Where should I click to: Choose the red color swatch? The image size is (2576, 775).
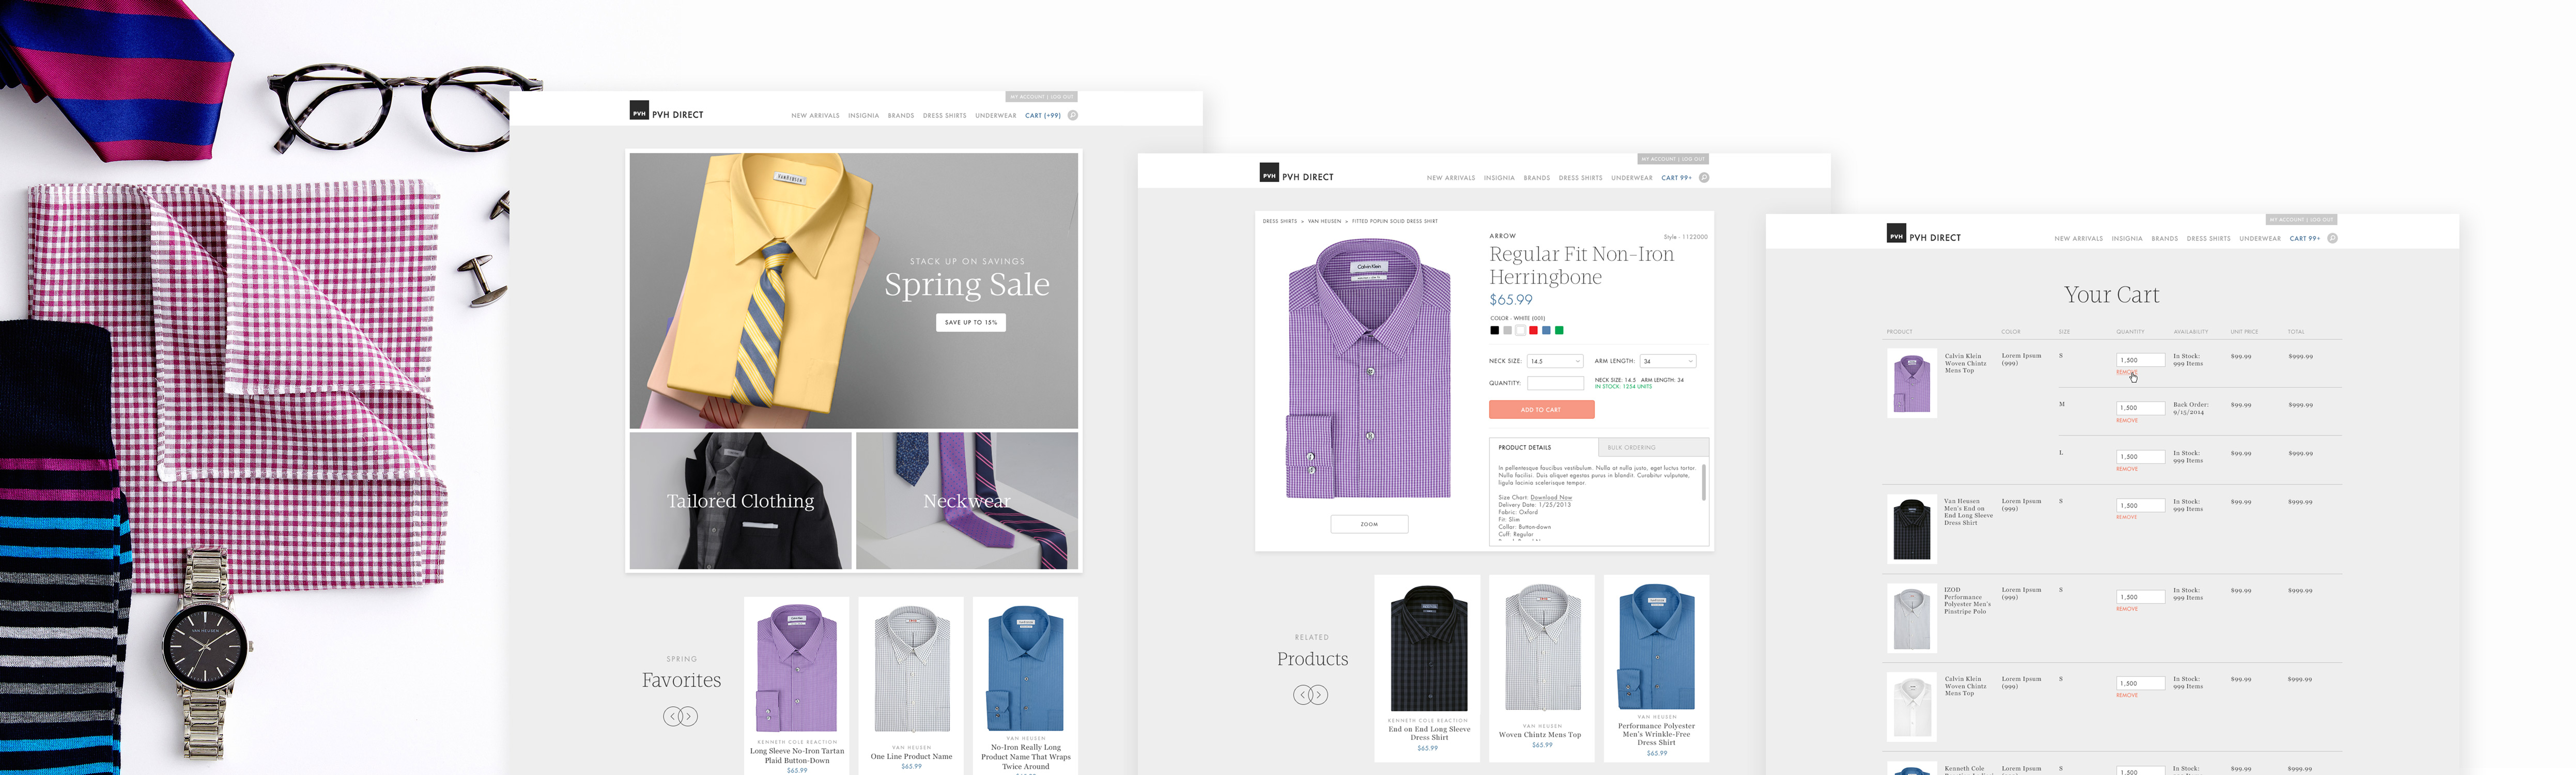click(1533, 330)
